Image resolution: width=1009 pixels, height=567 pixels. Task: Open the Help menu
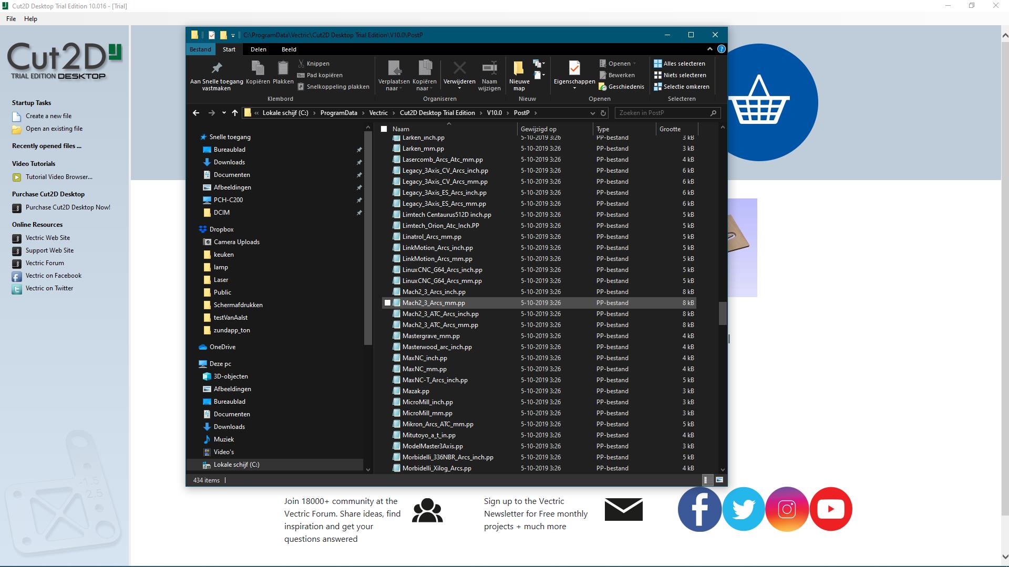pos(30,19)
